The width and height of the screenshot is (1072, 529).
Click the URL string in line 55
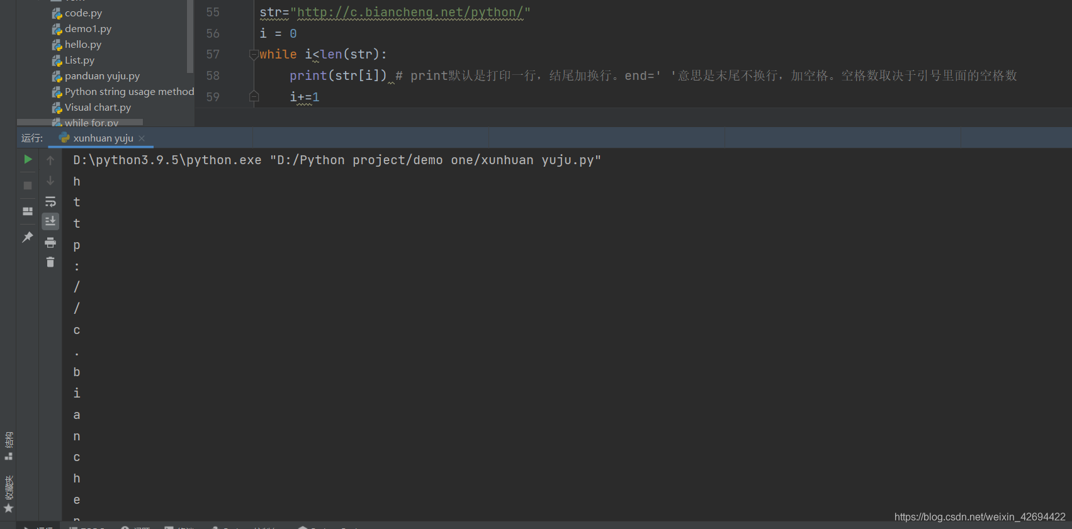tap(410, 12)
